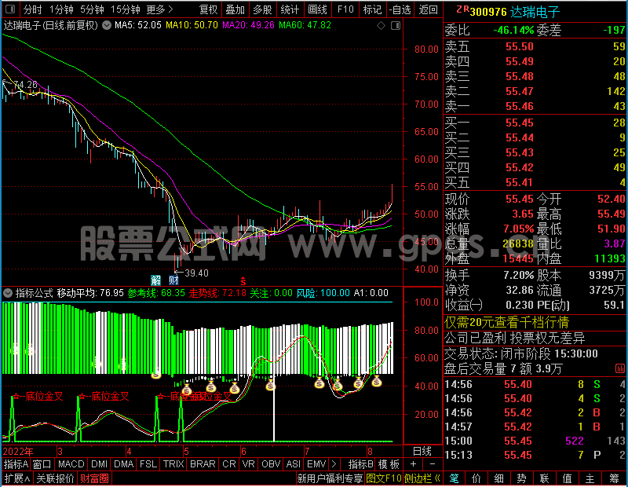The width and height of the screenshot is (628, 487).
Task: Open the 统计 statistics tool
Action: pos(290,9)
